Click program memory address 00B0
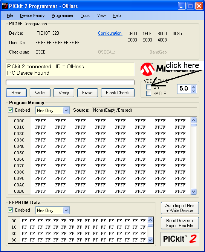The image size is (205, 252). 19,191
